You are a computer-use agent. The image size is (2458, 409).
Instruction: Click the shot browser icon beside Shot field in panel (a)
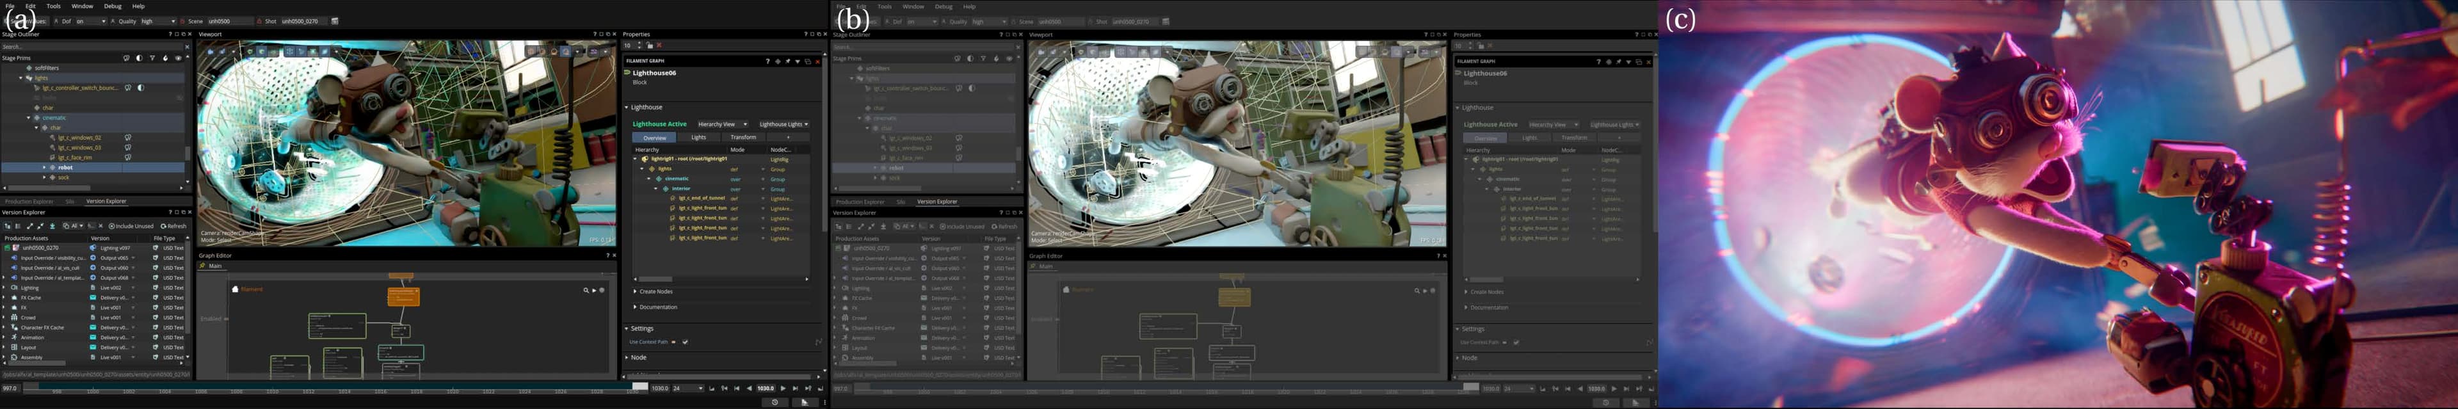click(335, 21)
